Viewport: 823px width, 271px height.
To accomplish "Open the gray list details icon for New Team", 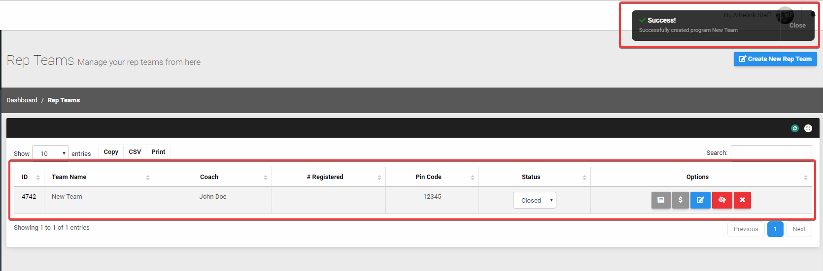I will point(661,200).
